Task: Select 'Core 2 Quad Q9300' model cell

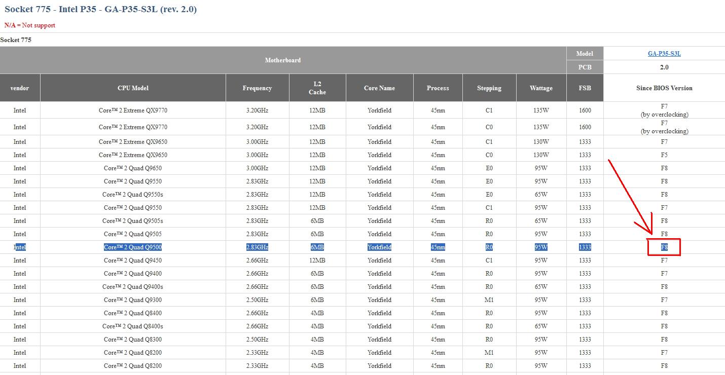Action: click(x=133, y=300)
